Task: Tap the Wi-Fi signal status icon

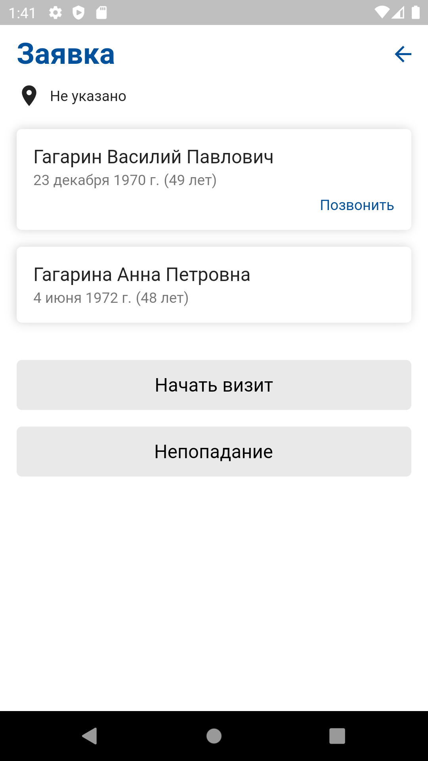Action: (x=382, y=13)
